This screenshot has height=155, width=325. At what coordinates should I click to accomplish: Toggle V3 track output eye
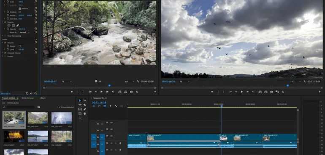click(111, 122)
